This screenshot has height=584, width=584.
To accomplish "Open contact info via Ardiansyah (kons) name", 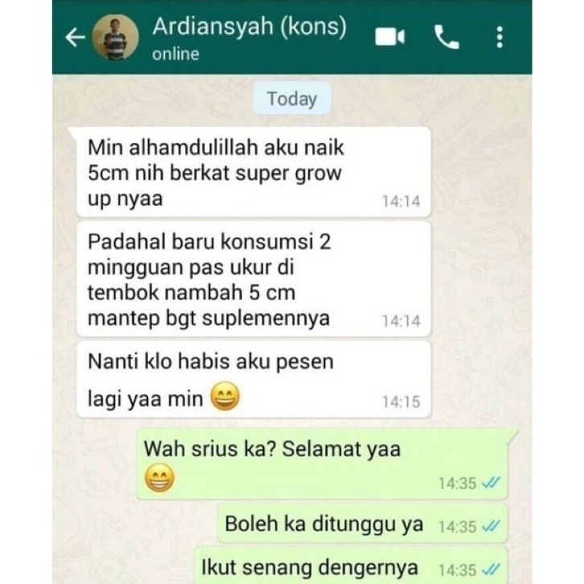I will click(249, 27).
